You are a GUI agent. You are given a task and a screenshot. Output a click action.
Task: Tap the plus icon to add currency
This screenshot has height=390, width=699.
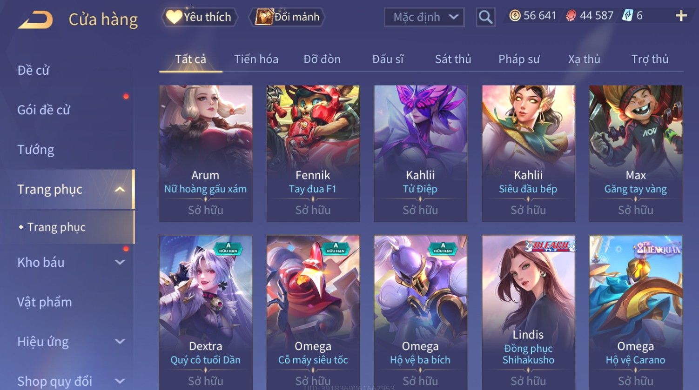(x=681, y=16)
